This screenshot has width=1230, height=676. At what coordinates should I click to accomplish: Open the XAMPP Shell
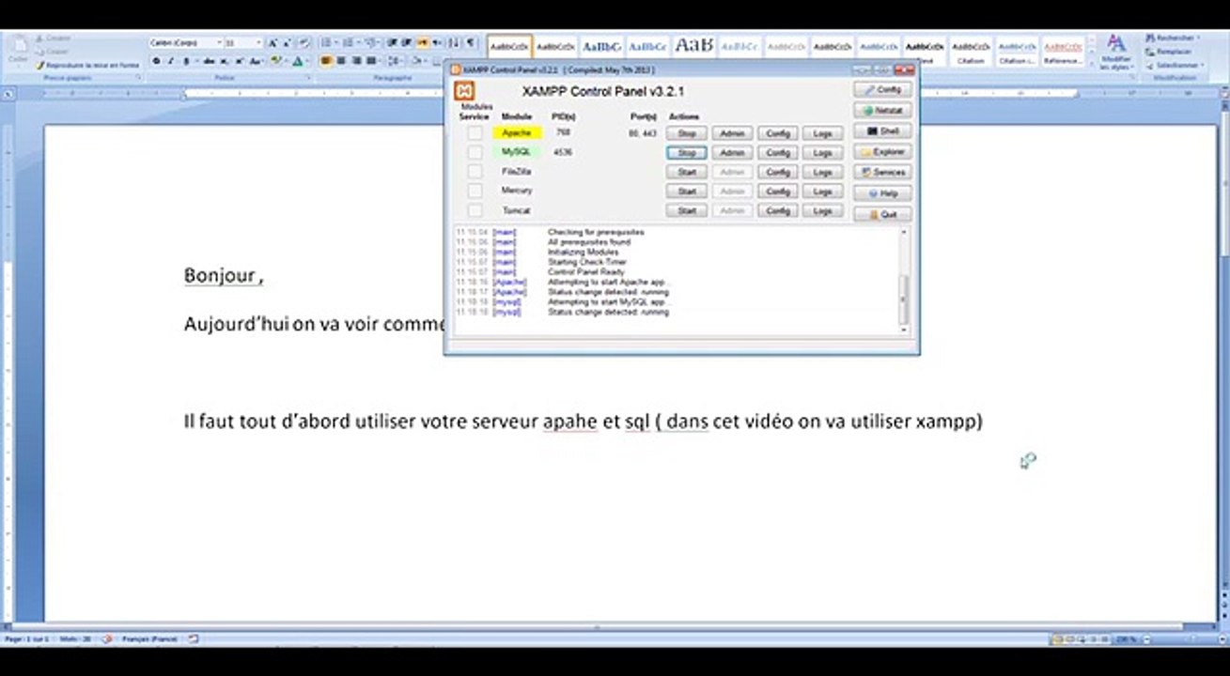pos(882,131)
